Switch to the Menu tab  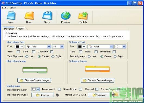(x=21, y=29)
